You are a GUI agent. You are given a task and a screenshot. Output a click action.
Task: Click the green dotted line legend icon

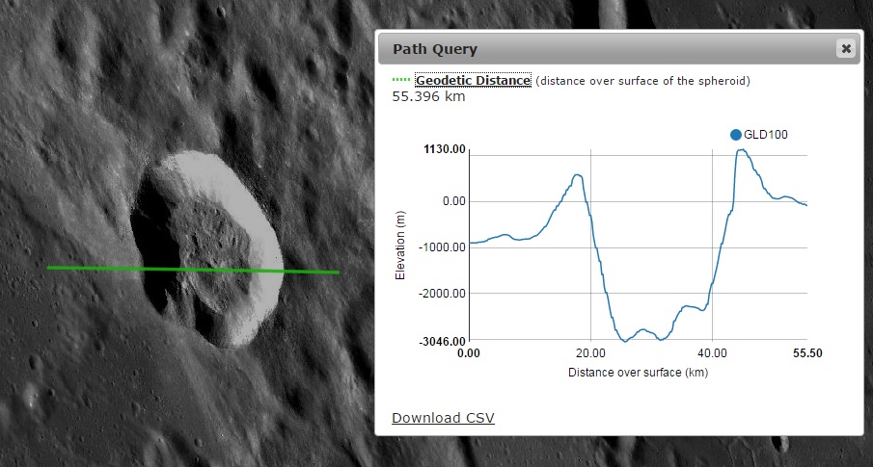[x=401, y=81]
